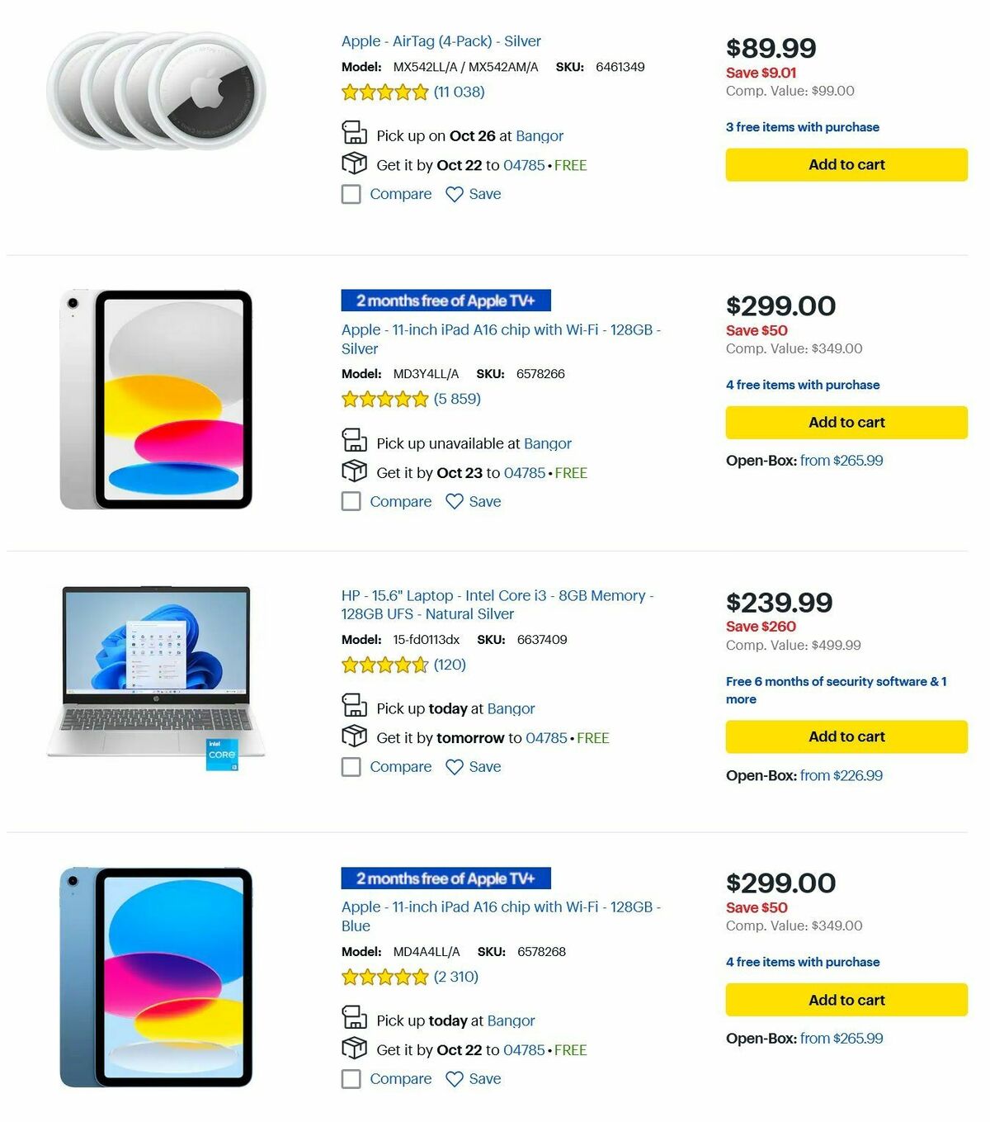Enable Compare for the HP 15.6" laptop
990x1122 pixels.
(x=351, y=767)
